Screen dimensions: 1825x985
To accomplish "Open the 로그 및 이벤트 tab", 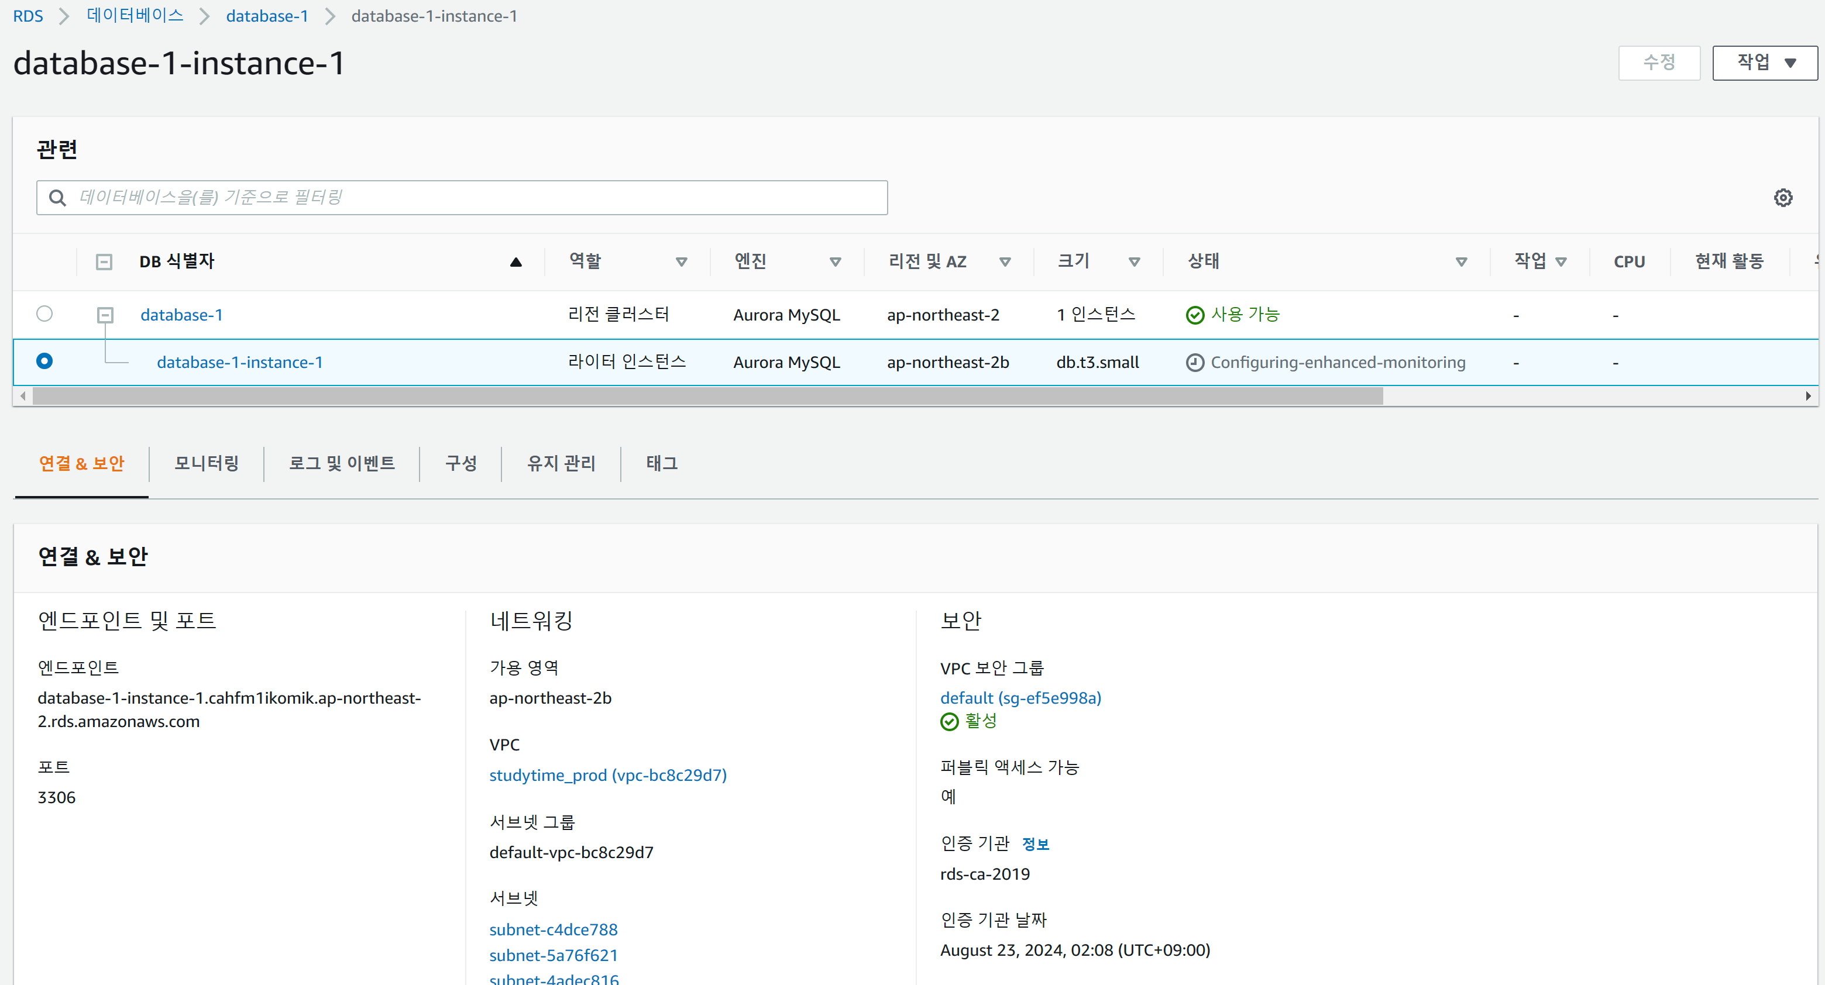I will (x=342, y=463).
